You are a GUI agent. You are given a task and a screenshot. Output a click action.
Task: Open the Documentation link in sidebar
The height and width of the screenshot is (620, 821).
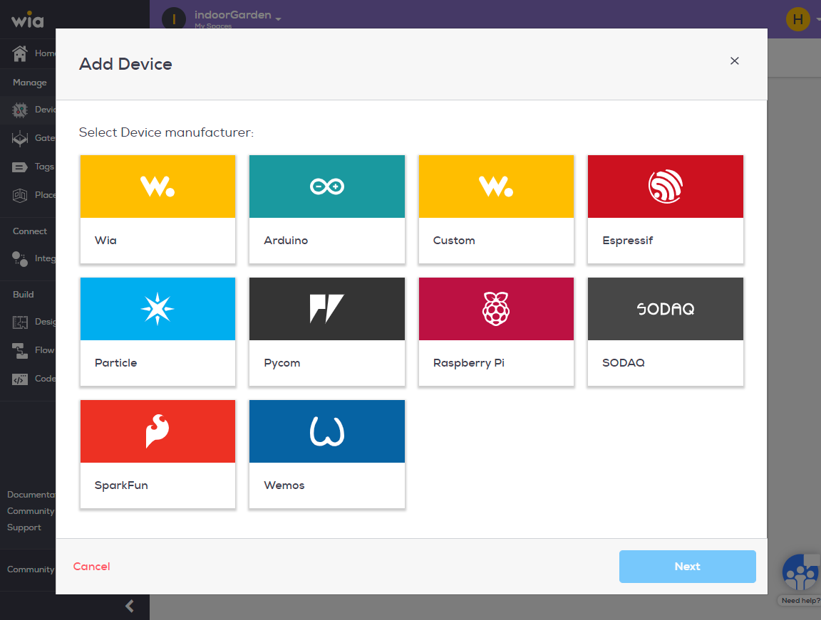(x=31, y=495)
